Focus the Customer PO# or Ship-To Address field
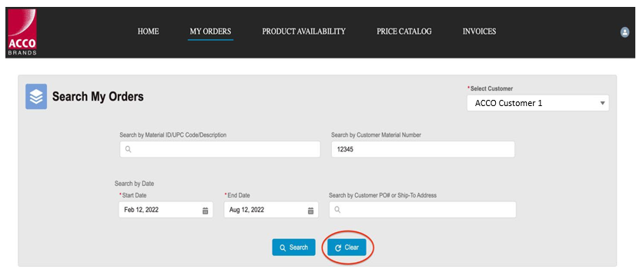This screenshot has height=279, width=643. point(423,210)
